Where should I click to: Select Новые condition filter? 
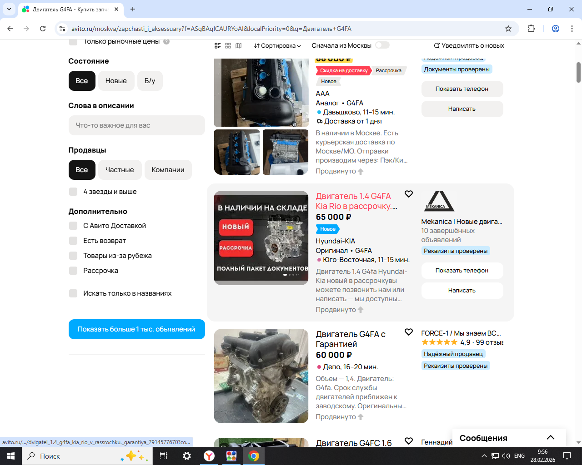pos(116,81)
